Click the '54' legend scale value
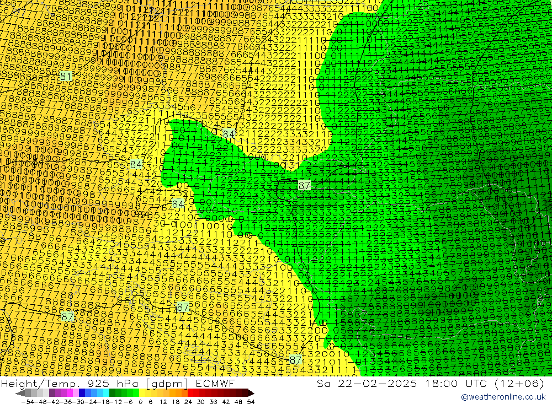This screenshot has height=404, width=552. (251, 402)
